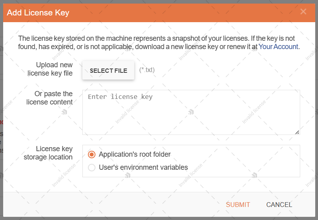Click empty space inside storage location options box
Screen dimensions: 318x220
(246, 161)
